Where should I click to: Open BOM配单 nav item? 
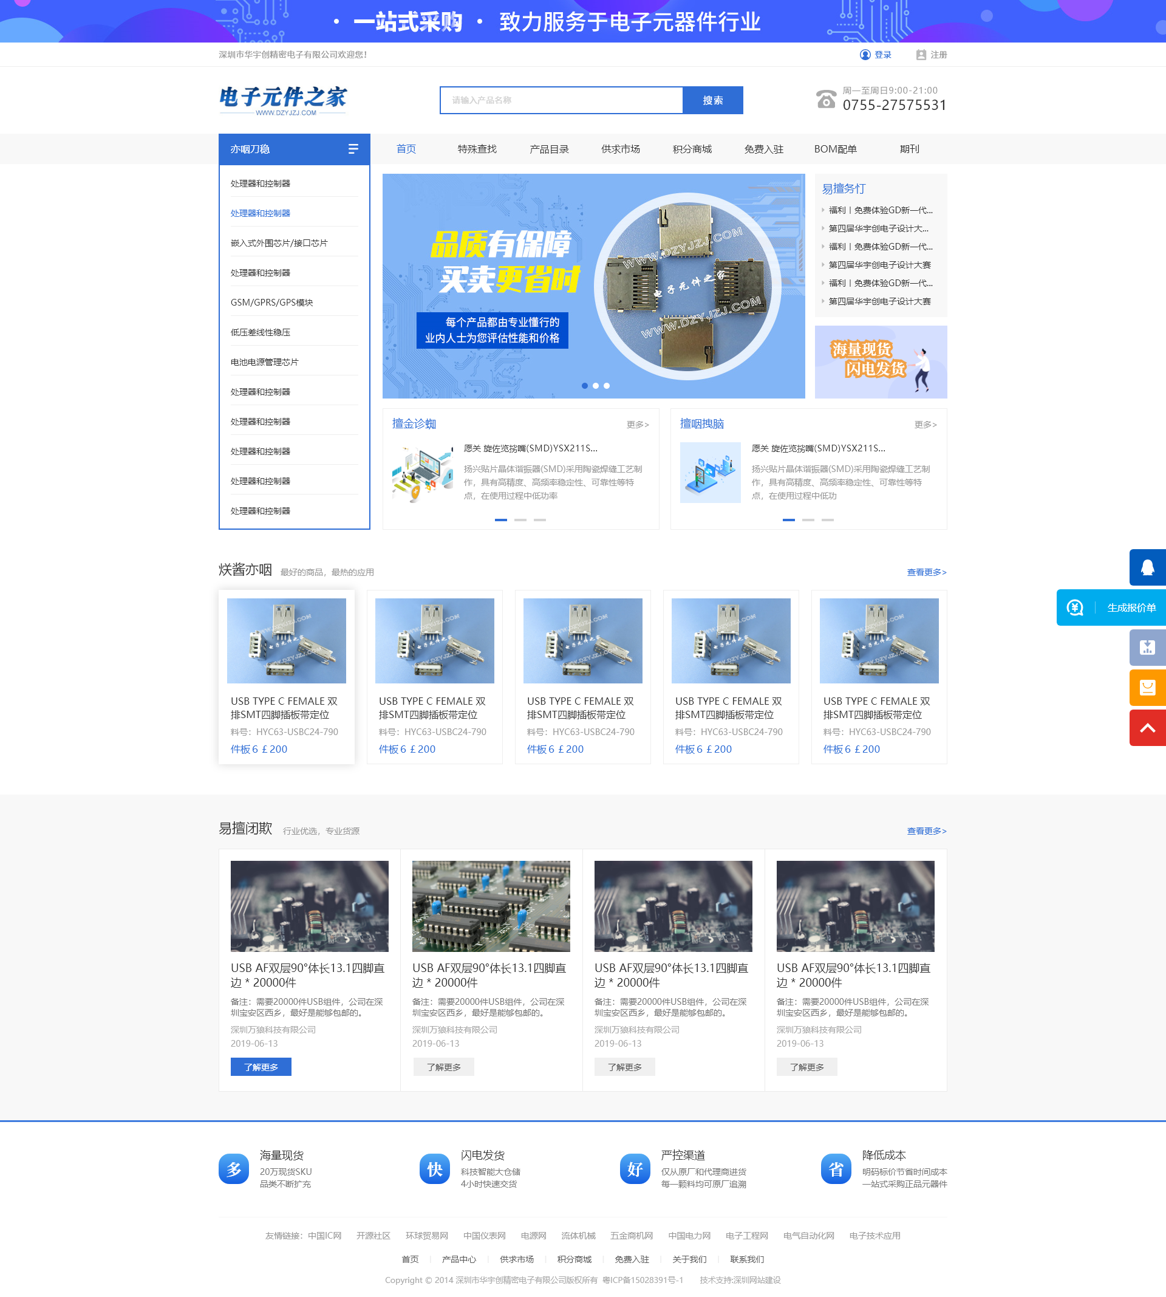(x=836, y=149)
